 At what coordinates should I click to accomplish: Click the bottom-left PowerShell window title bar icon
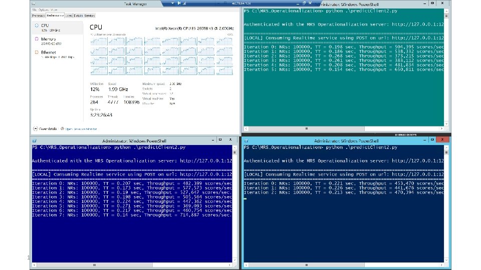coord(35,141)
